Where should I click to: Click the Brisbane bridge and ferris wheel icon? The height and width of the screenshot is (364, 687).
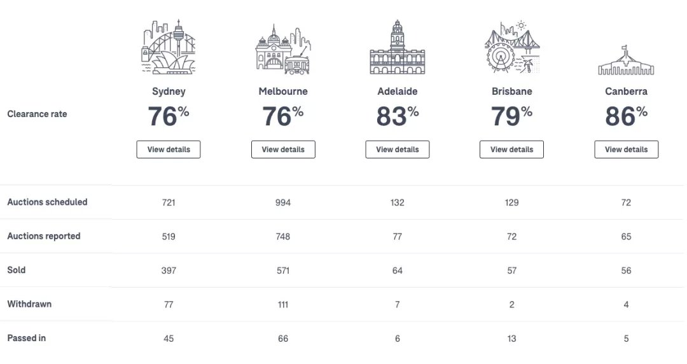coord(511,47)
